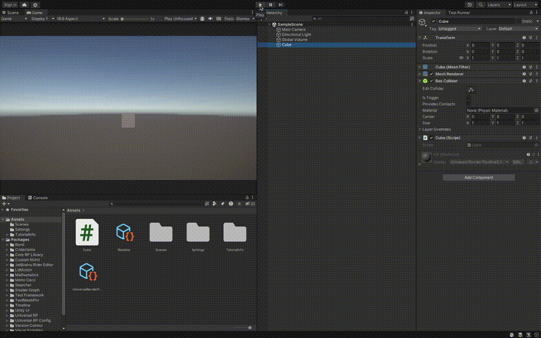The height and width of the screenshot is (338, 541).
Task: Expand the Layer Overrides section
Action: click(420, 129)
